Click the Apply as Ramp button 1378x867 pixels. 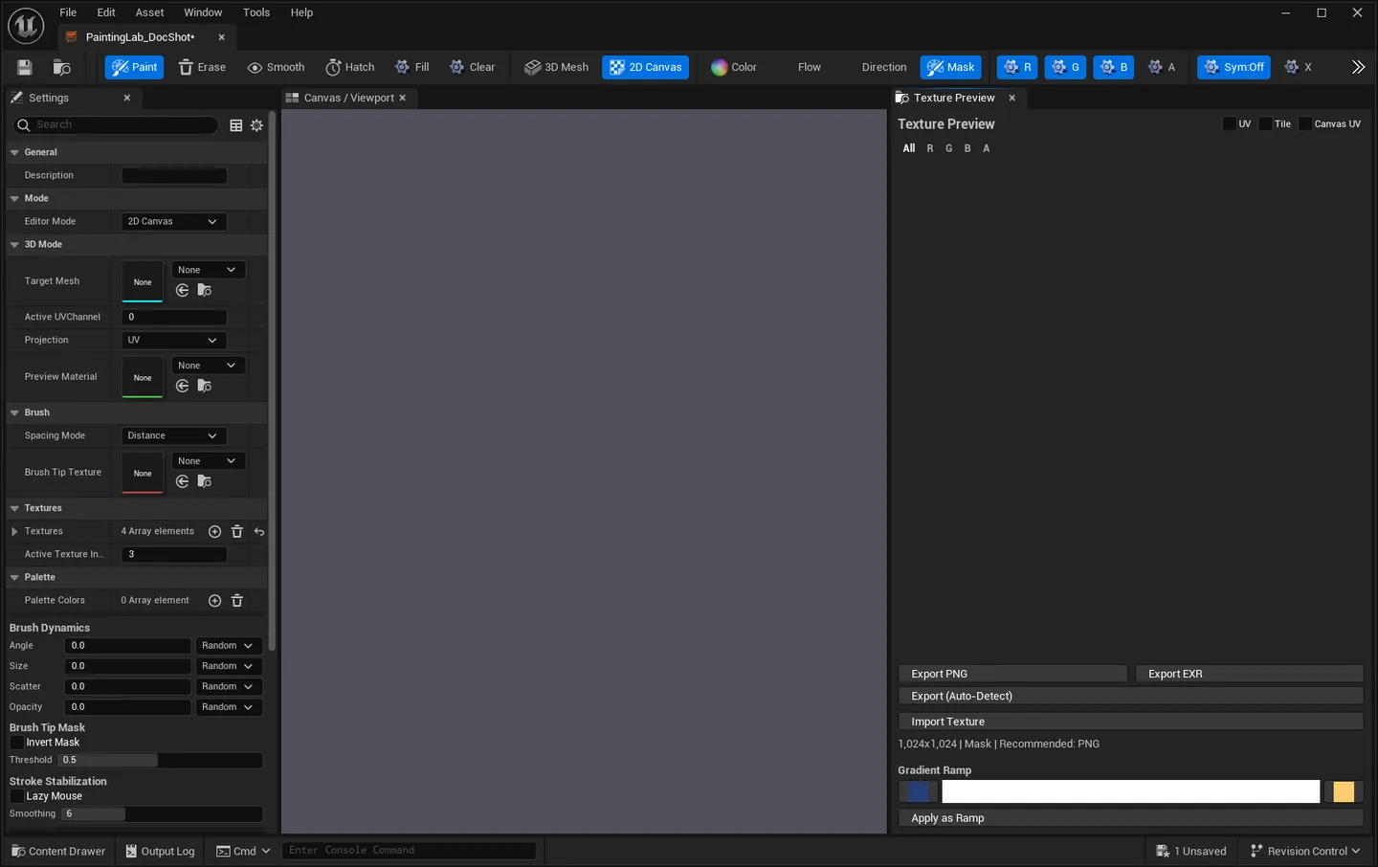click(1130, 818)
